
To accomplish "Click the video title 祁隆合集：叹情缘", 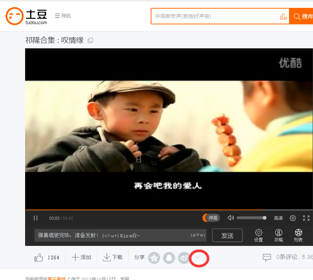I will point(54,40).
